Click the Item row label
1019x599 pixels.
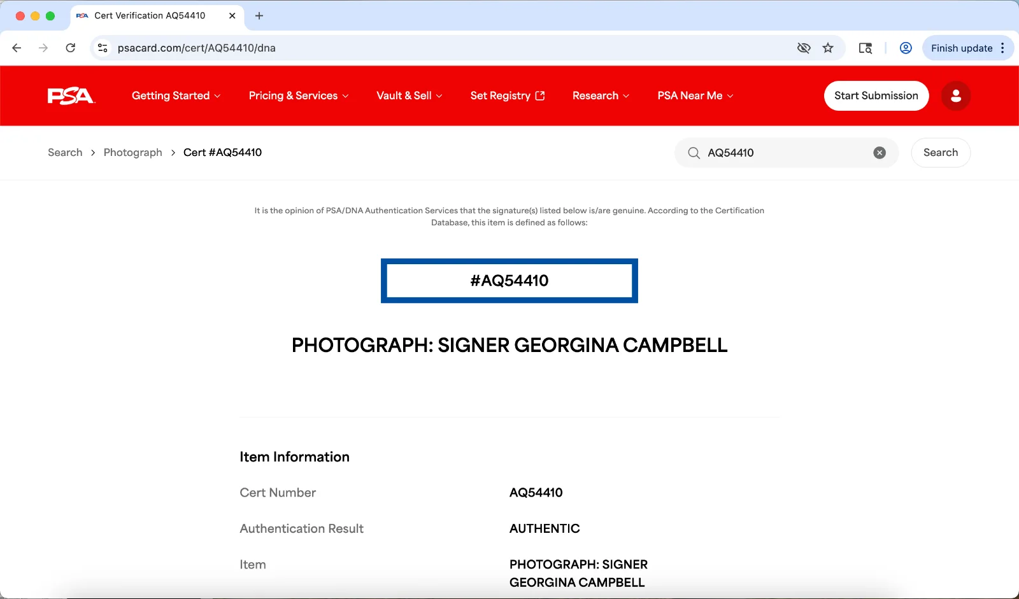tap(253, 565)
